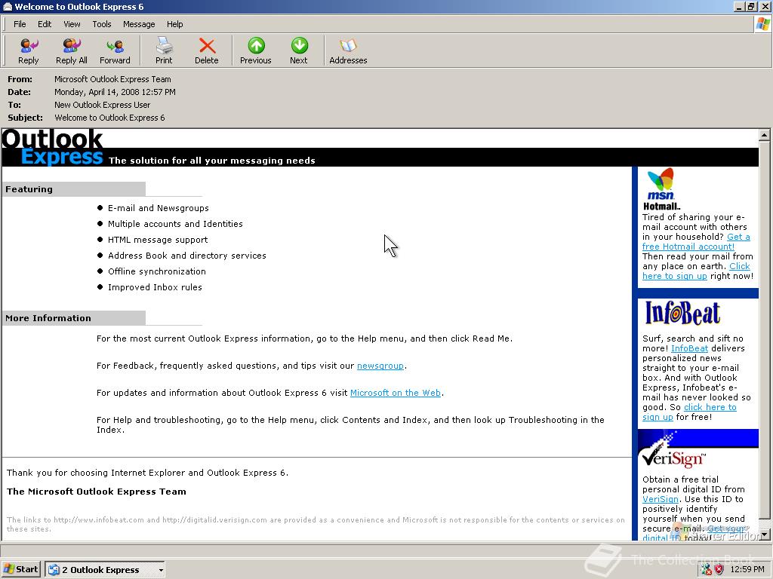773x579 pixels.
Task: Click the 'Featuring' section heading
Action: click(29, 189)
